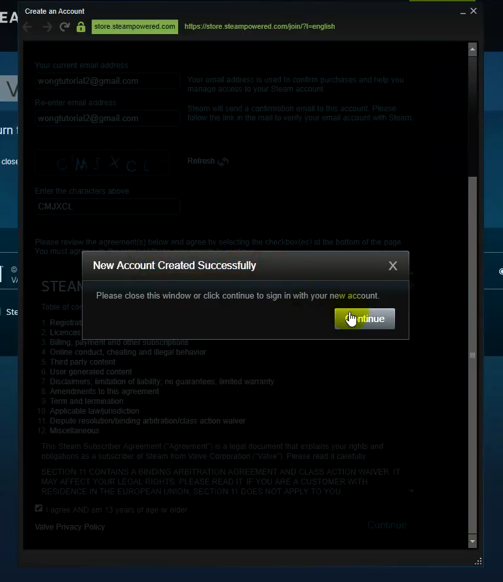Click the browser forward arrow icon
The width and height of the screenshot is (503, 582).
click(47, 27)
